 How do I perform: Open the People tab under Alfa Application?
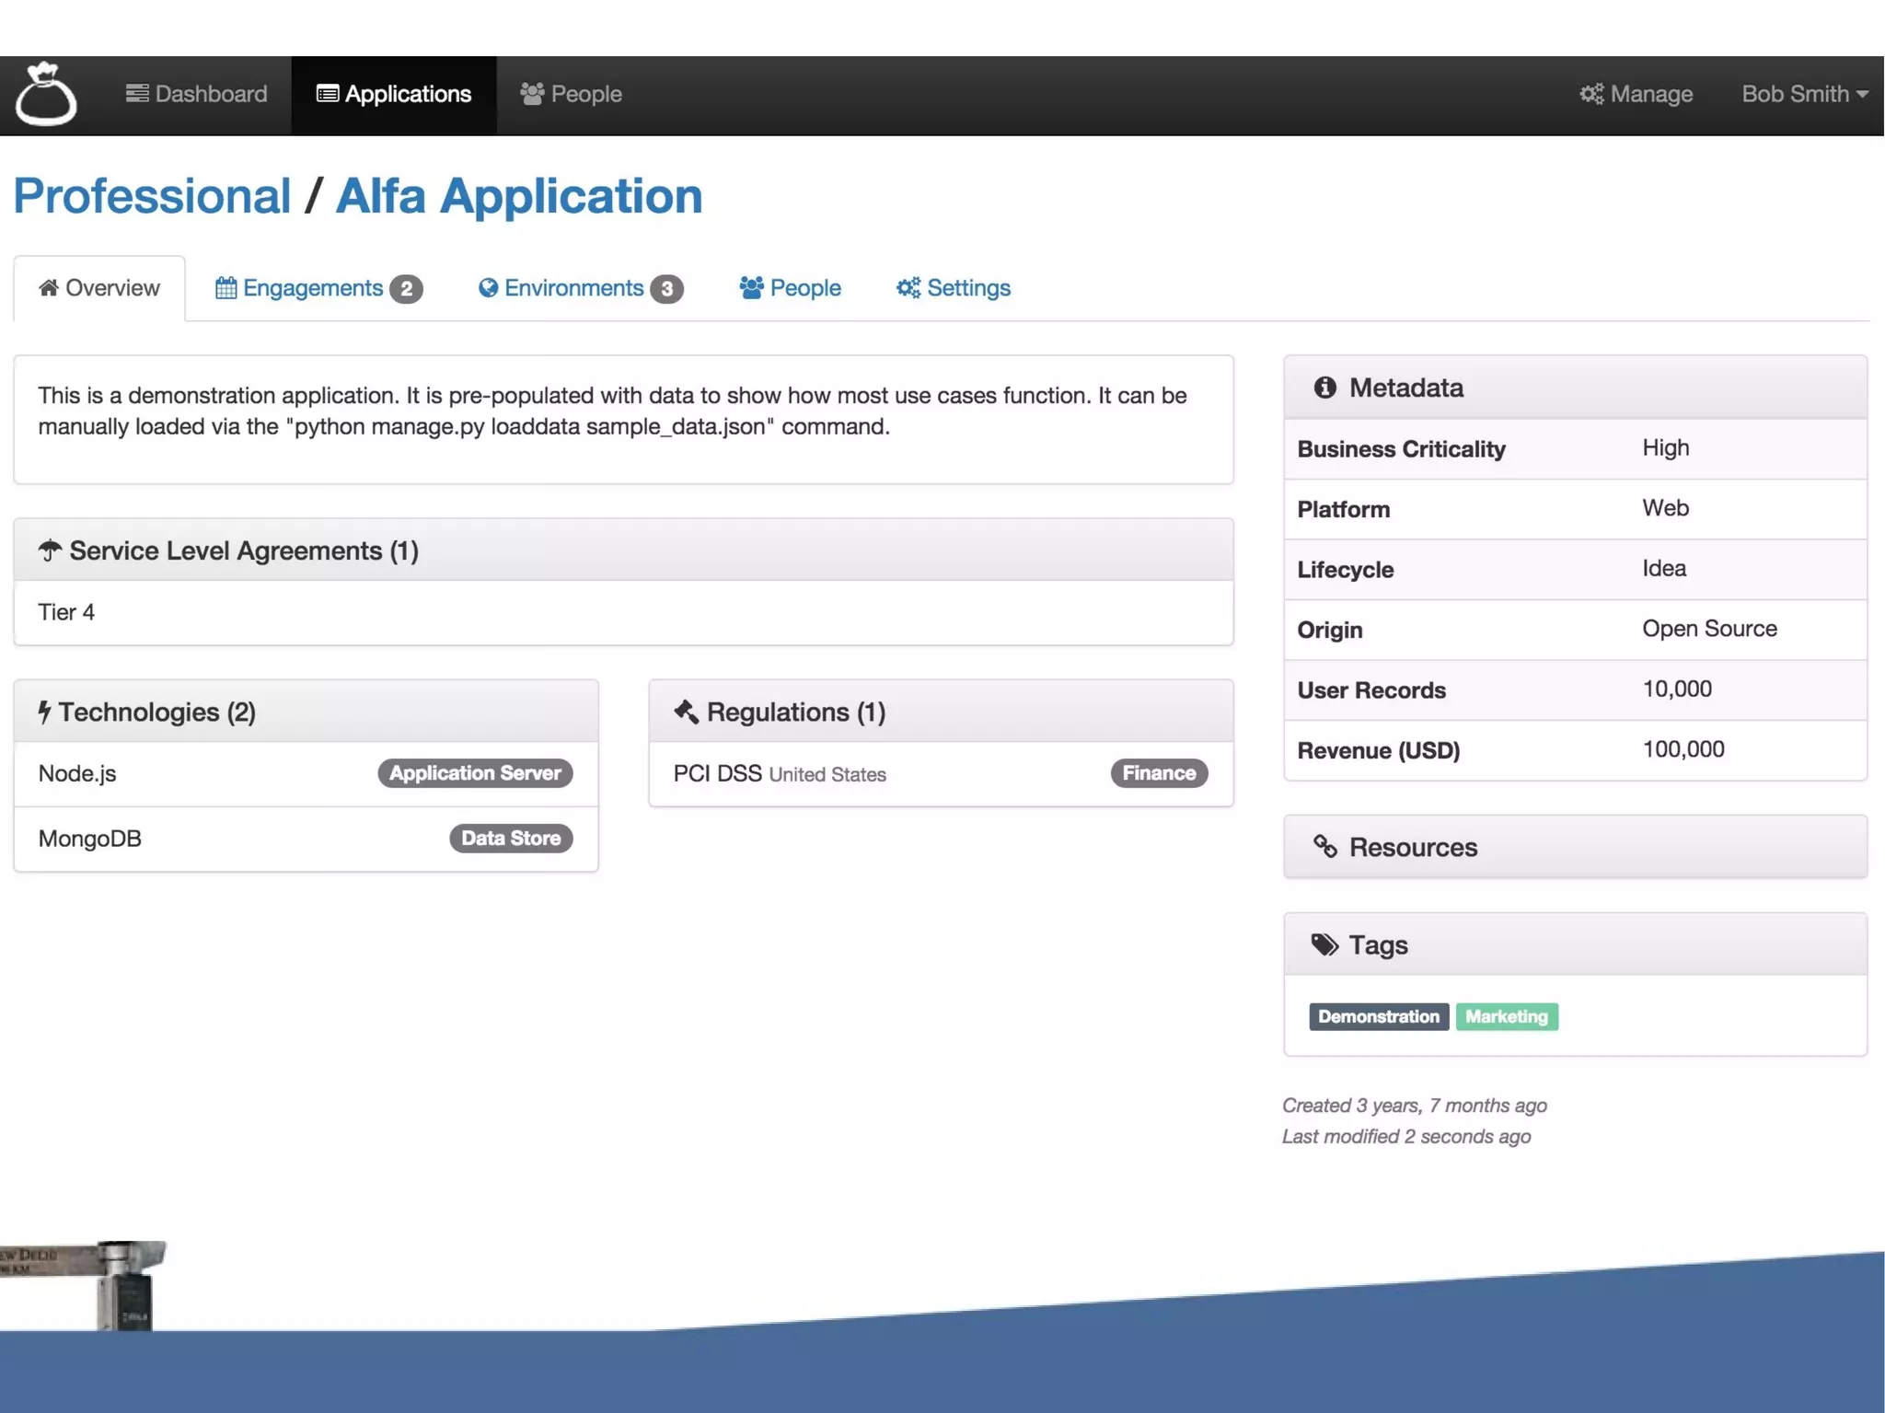pos(791,288)
